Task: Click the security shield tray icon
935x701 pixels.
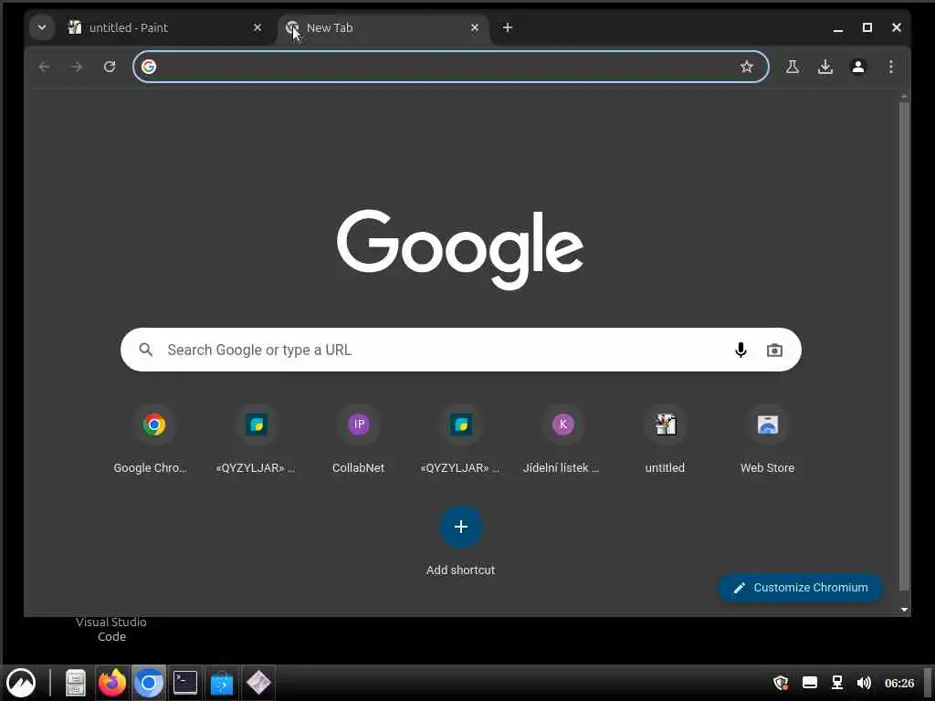Action: point(781,683)
